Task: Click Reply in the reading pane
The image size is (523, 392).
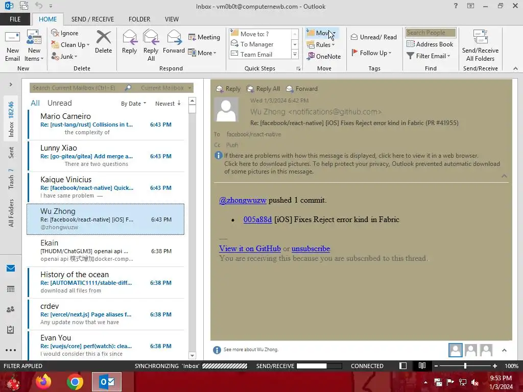Action: click(x=228, y=89)
